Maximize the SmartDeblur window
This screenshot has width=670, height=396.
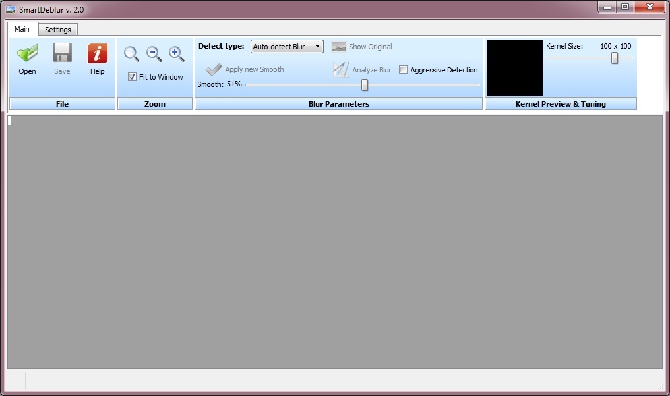click(x=625, y=7)
